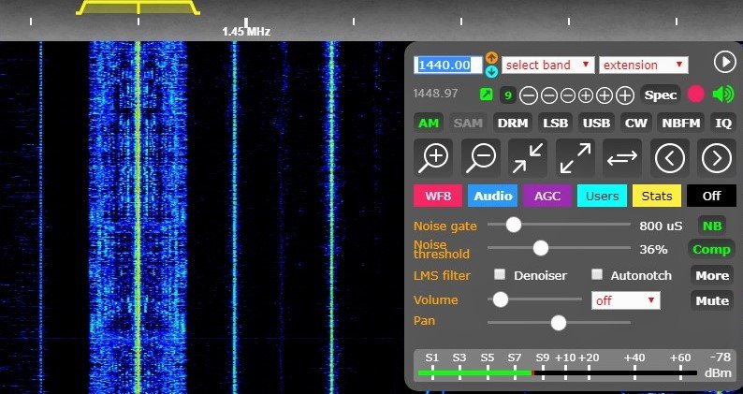Click the inward-arrows maximum zoom icon

coord(528,158)
